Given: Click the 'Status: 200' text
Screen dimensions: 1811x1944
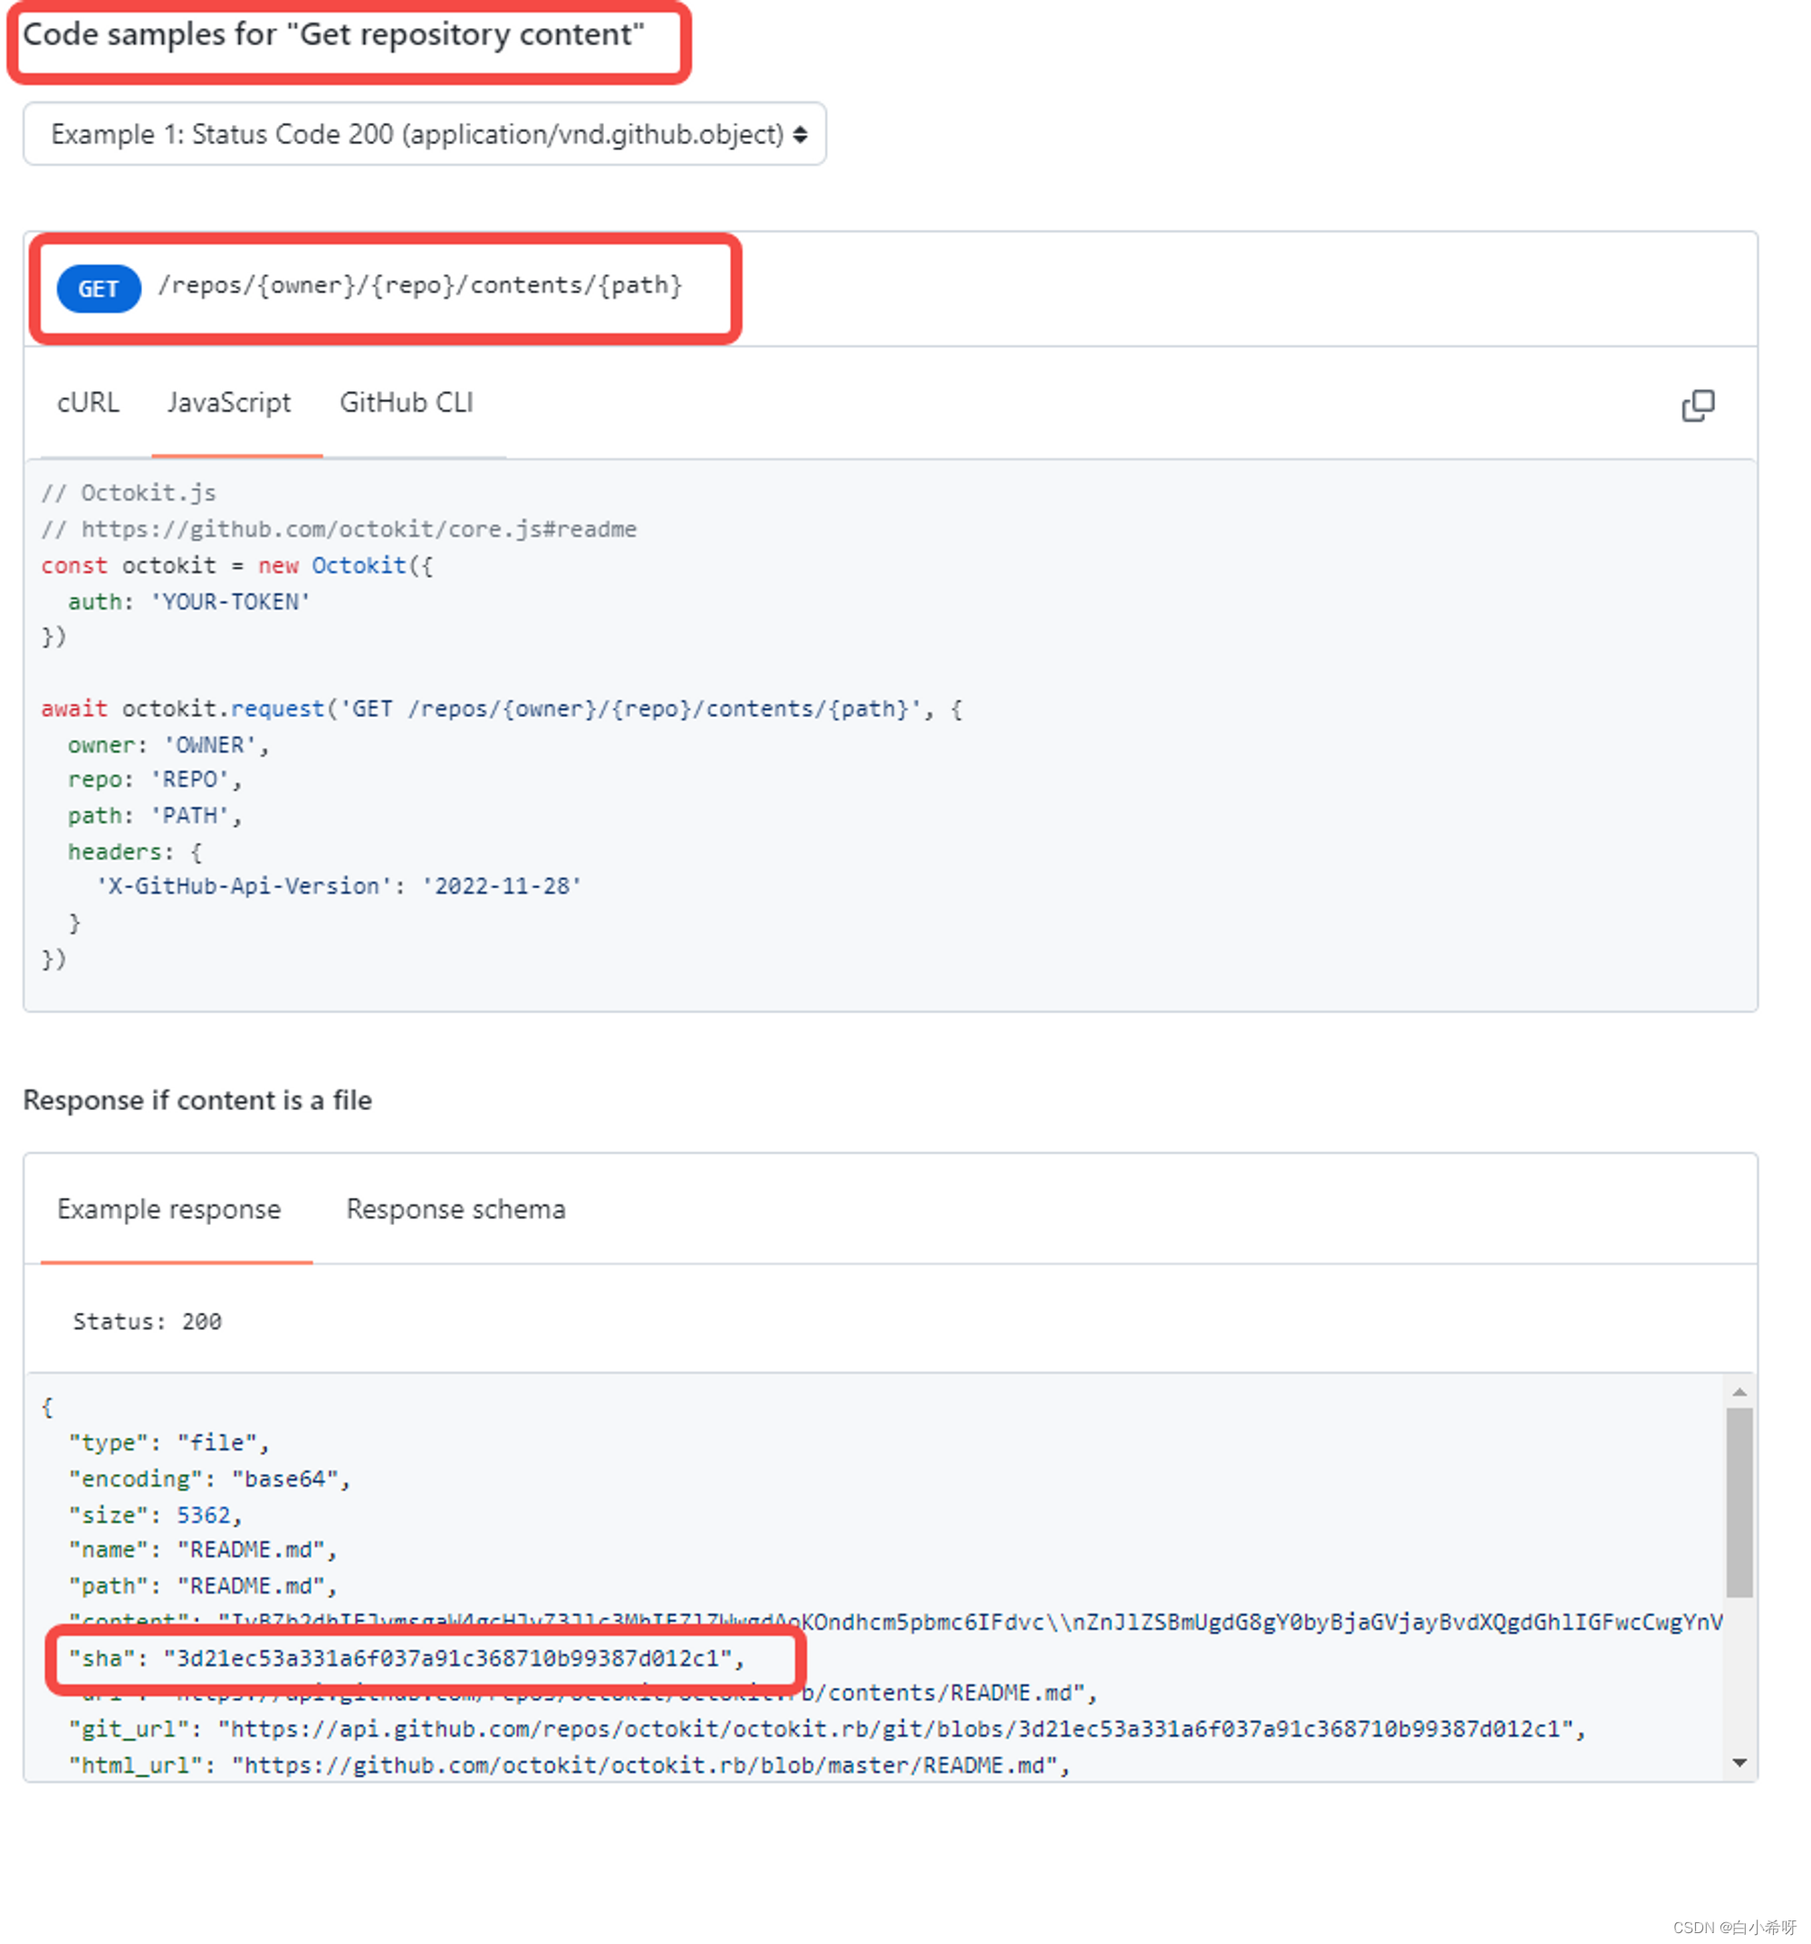Looking at the screenshot, I should 148,1321.
